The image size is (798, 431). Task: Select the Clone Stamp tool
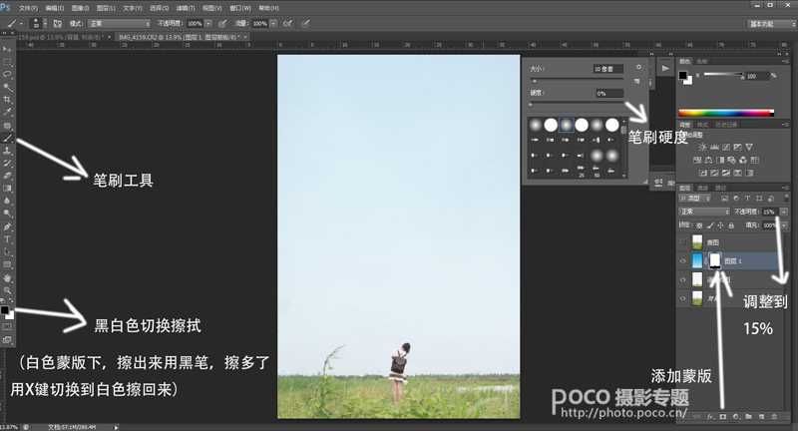pos(7,151)
